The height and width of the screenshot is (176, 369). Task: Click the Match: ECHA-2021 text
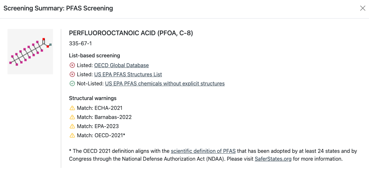[99, 108]
